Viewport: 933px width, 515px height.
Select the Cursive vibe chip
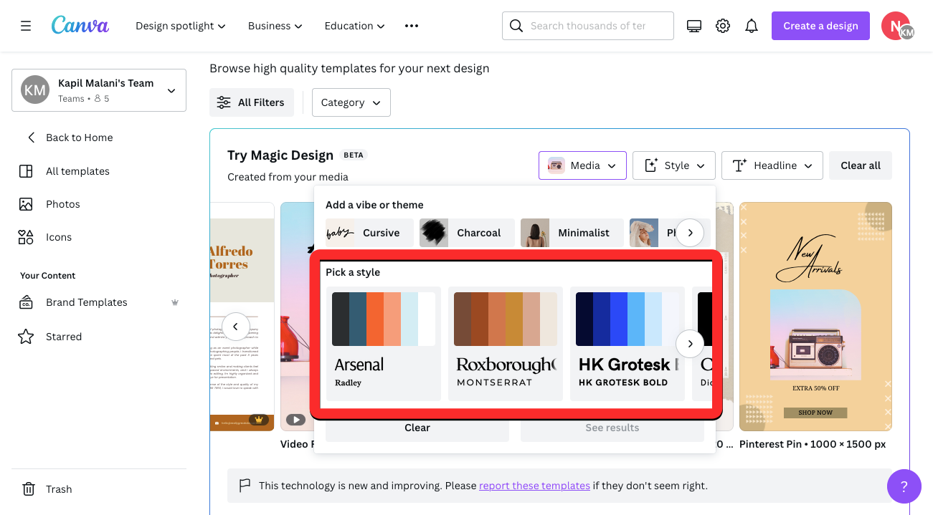point(369,233)
